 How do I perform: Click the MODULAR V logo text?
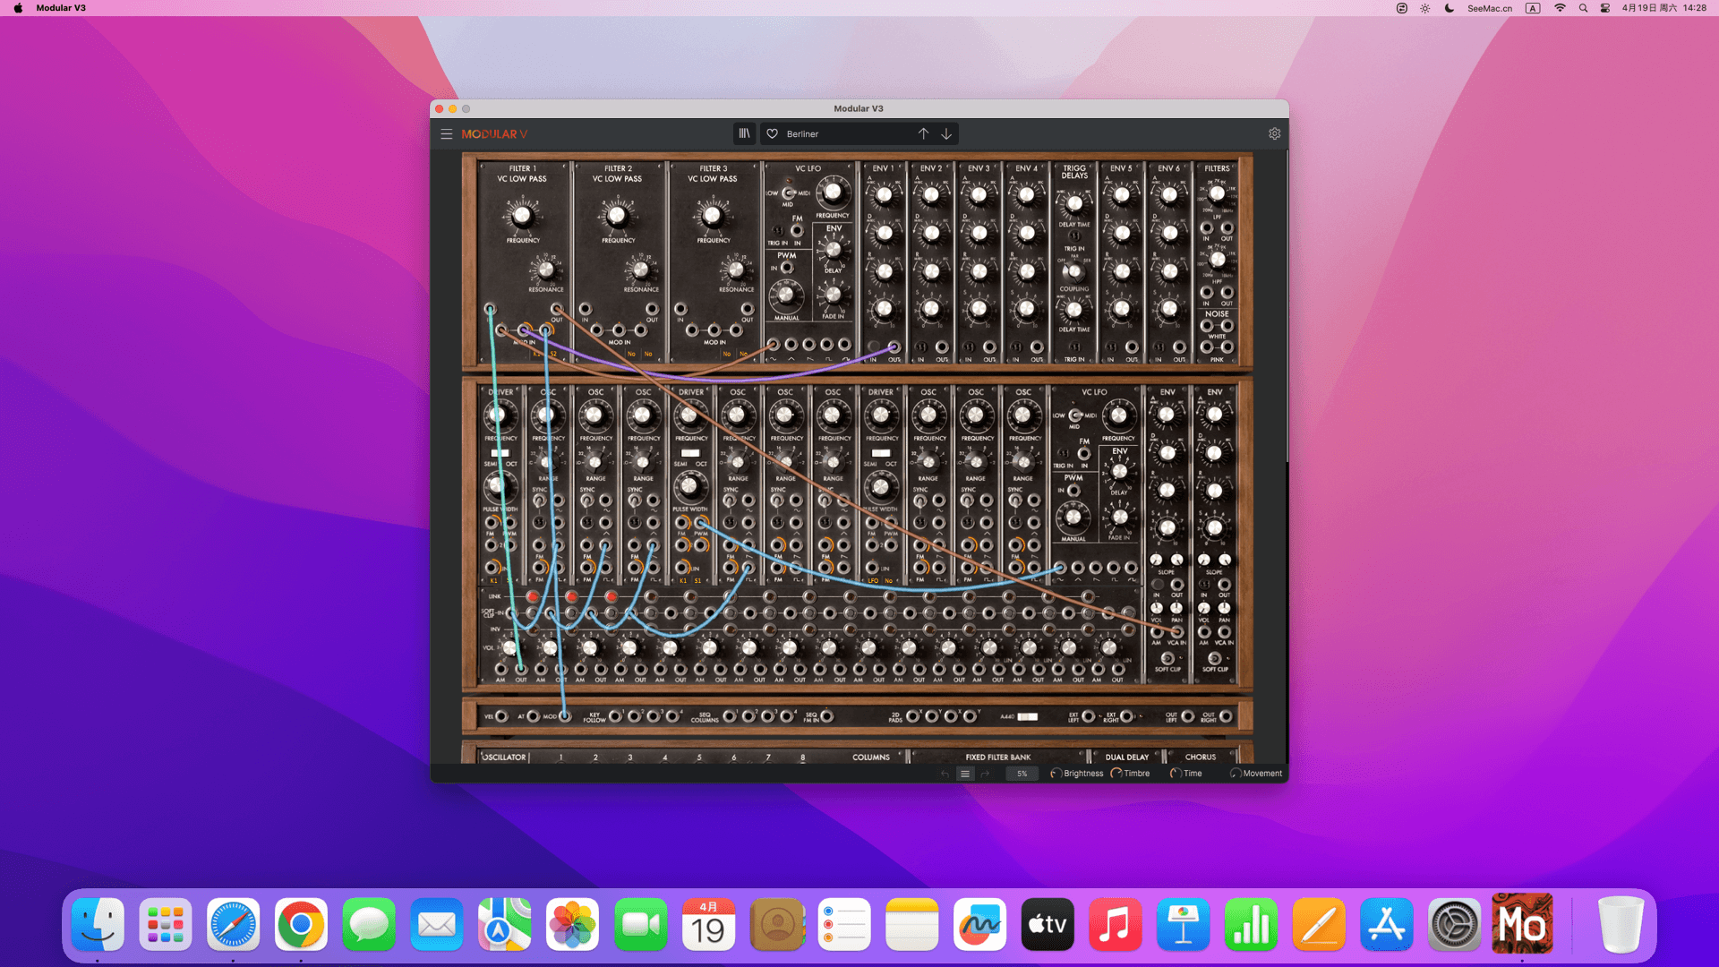tap(494, 134)
